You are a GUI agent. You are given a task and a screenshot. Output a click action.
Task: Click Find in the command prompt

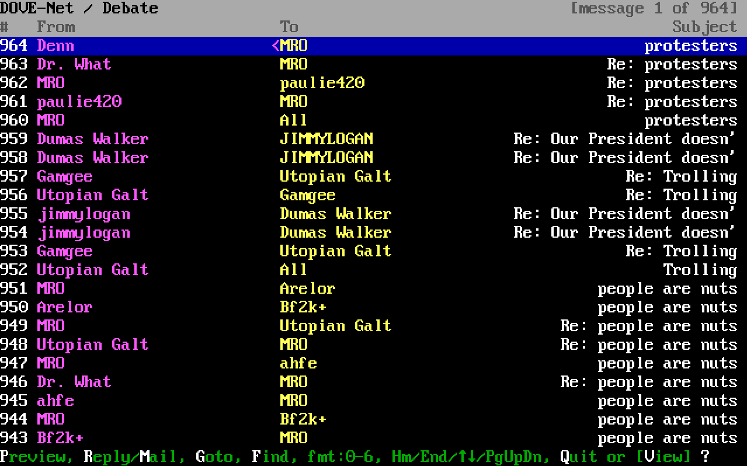point(270,457)
